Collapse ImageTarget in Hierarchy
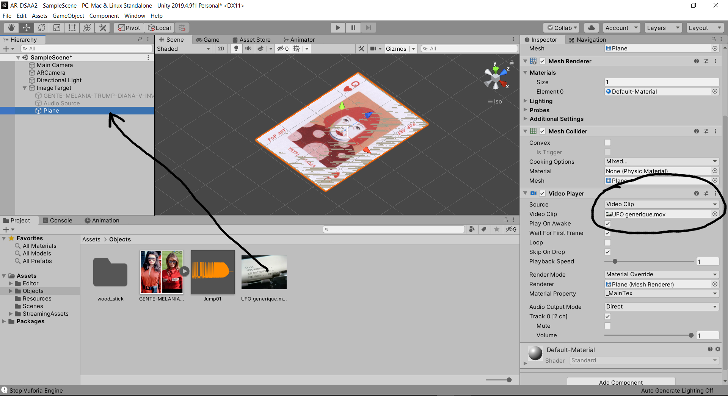Screen dimensions: 728x396 point(25,88)
